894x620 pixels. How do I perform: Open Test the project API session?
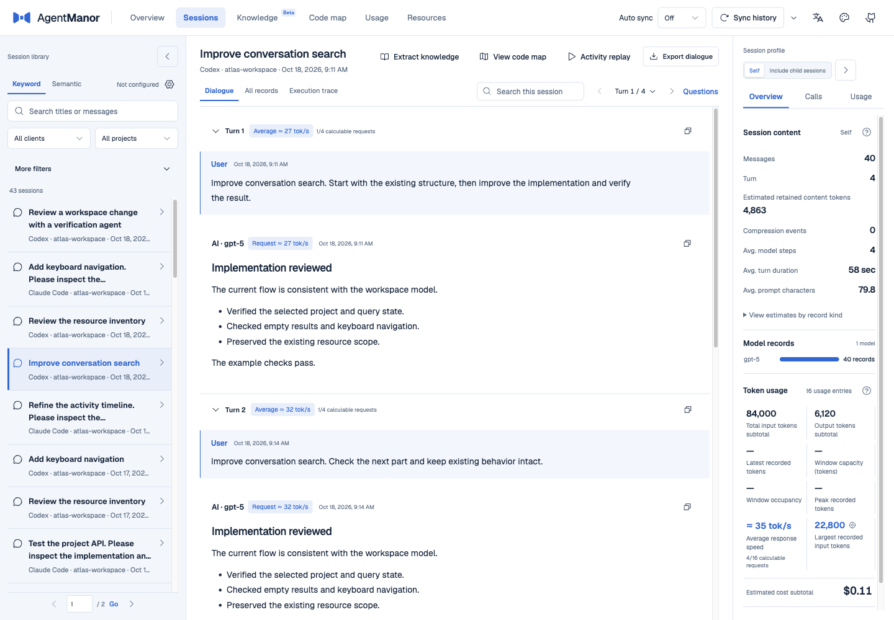coord(89,556)
